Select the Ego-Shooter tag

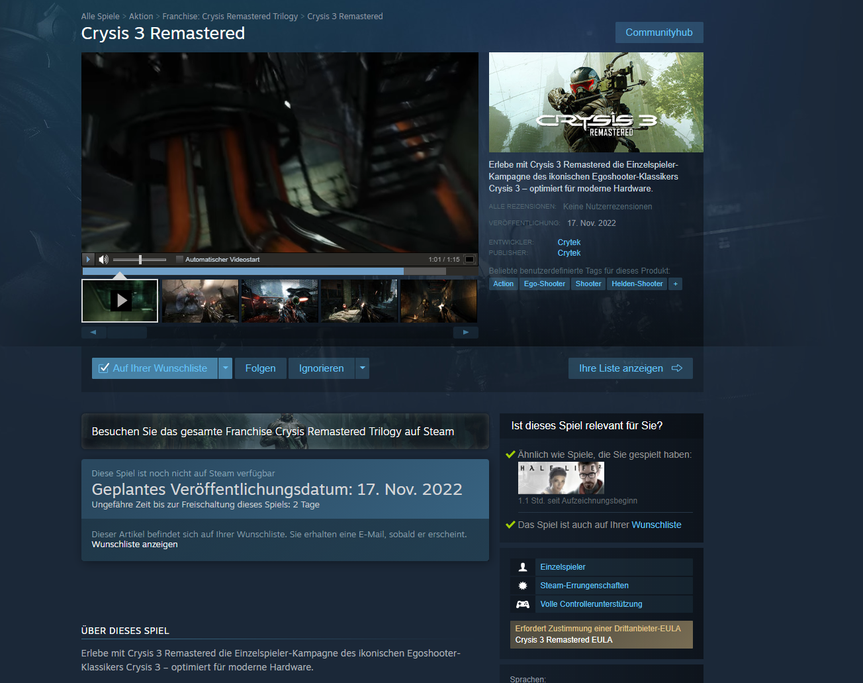pos(544,284)
